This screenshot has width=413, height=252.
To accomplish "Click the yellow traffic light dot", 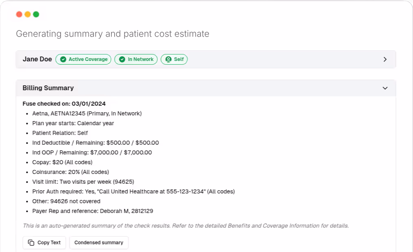I will (28, 14).
